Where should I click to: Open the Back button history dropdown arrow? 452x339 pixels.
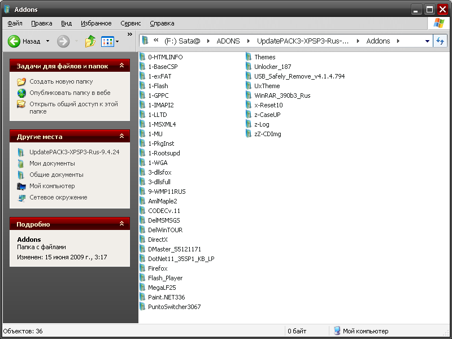[47, 41]
